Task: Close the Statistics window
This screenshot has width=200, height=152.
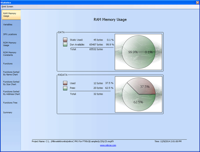Action: (x=198, y=2)
